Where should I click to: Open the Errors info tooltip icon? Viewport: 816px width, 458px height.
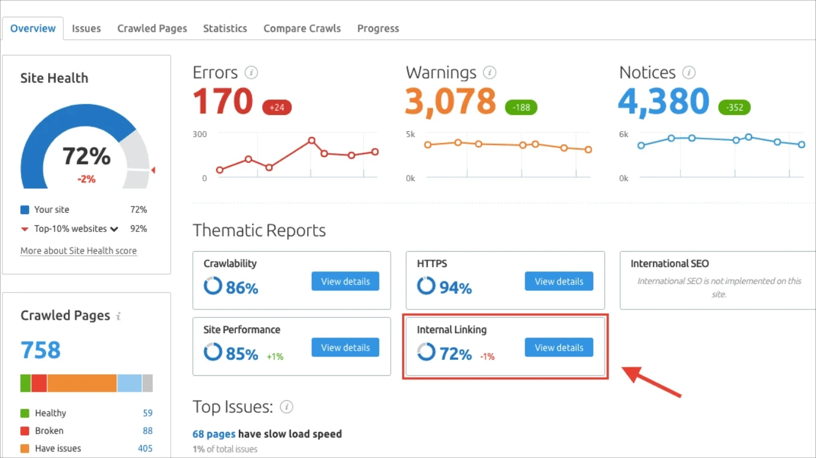pos(251,73)
